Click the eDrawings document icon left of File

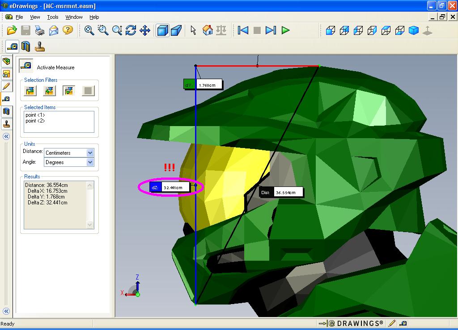[9, 17]
